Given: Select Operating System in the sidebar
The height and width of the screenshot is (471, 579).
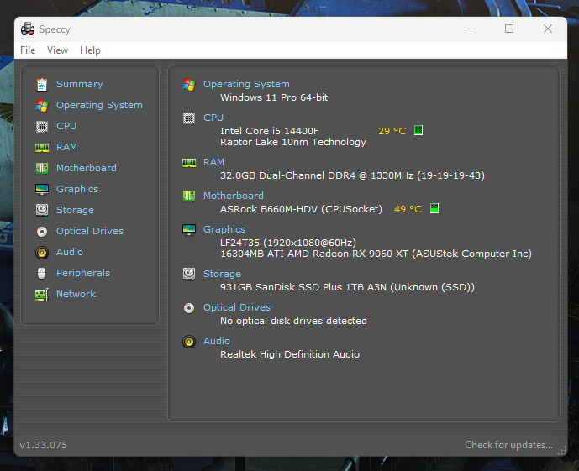Looking at the screenshot, I should click(x=99, y=105).
